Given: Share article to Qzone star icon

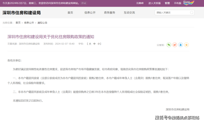Looking at the screenshot, I should pos(186,45).
